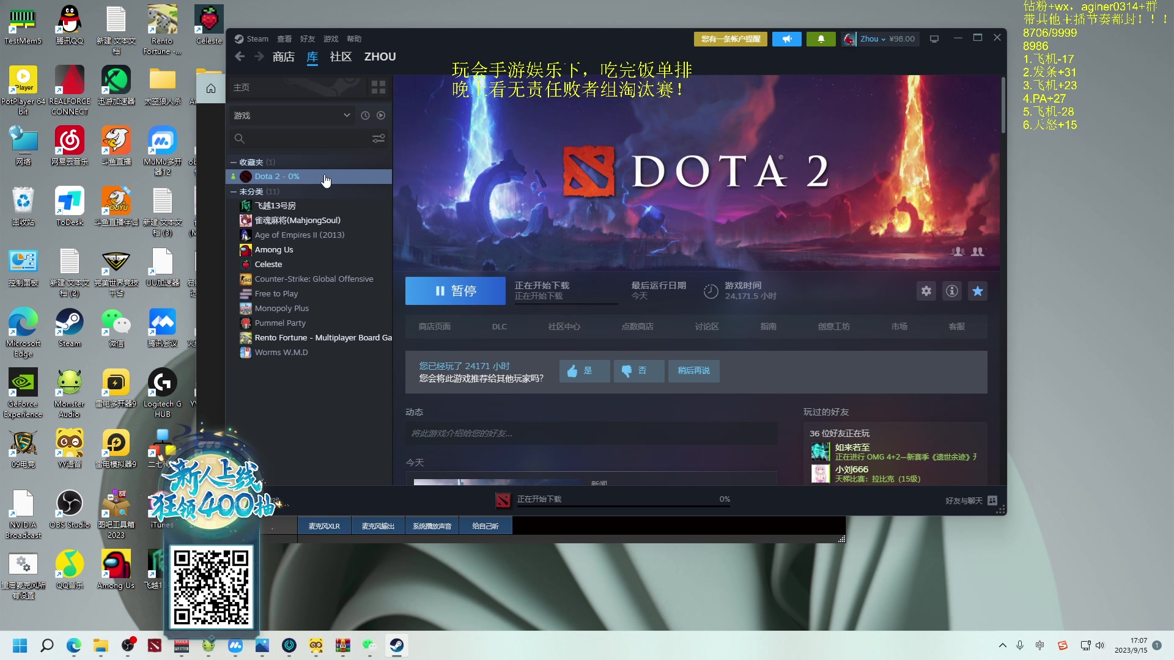Open the 游戏 library filter dropdown
Screen dimensions: 1174x660
click(x=292, y=116)
